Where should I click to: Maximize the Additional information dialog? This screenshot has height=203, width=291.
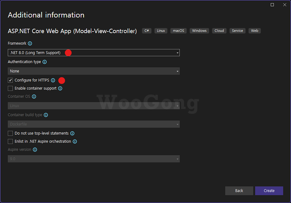272,5
